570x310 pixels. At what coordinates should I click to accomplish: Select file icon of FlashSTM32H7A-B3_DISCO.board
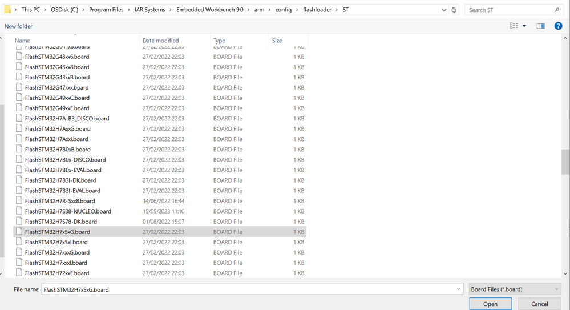pos(19,118)
